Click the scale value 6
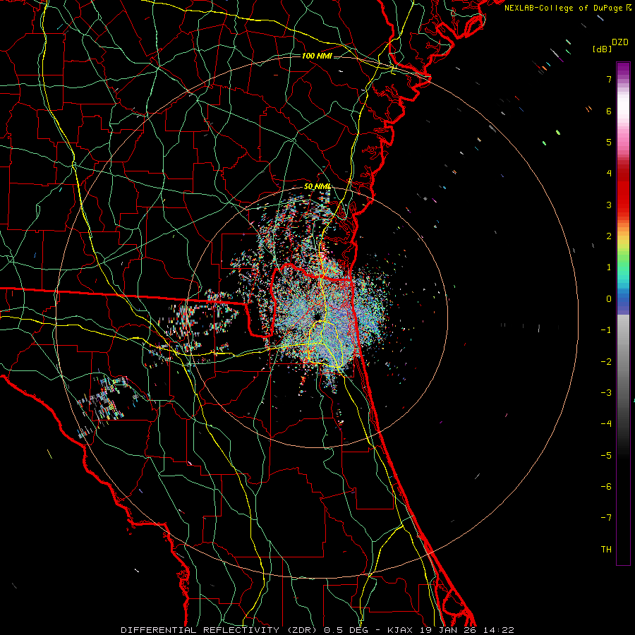 (x=609, y=111)
